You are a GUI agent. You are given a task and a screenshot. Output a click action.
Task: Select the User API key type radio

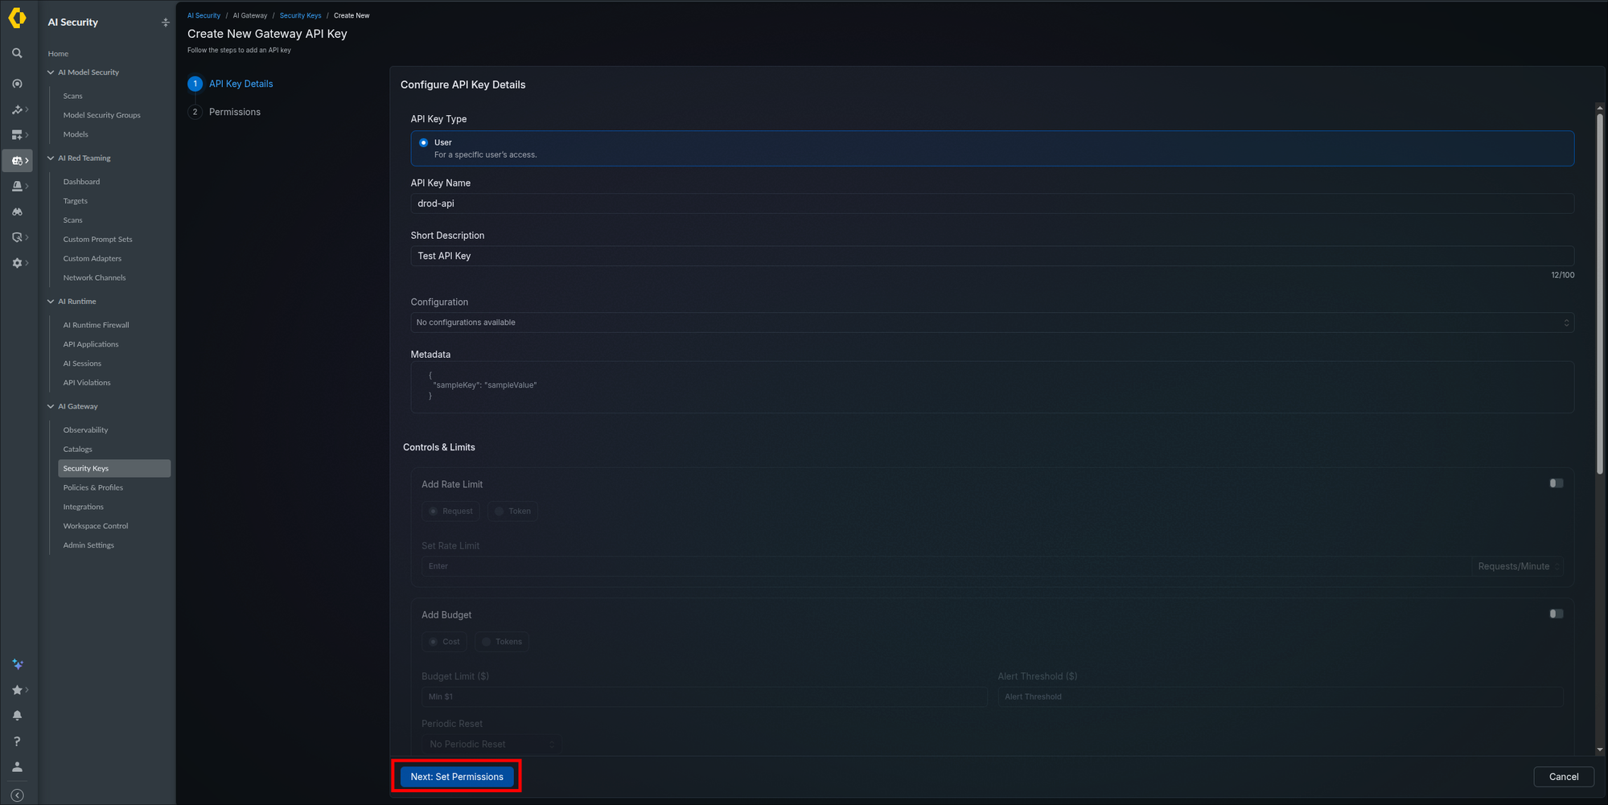(424, 142)
